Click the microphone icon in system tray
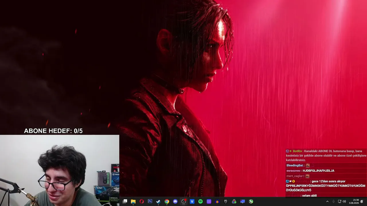 333,201
